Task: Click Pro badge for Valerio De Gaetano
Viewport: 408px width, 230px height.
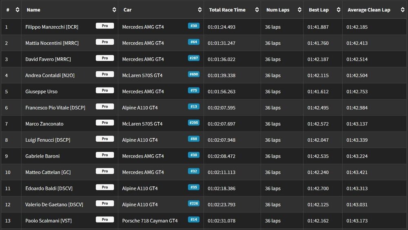Action: [105, 203]
